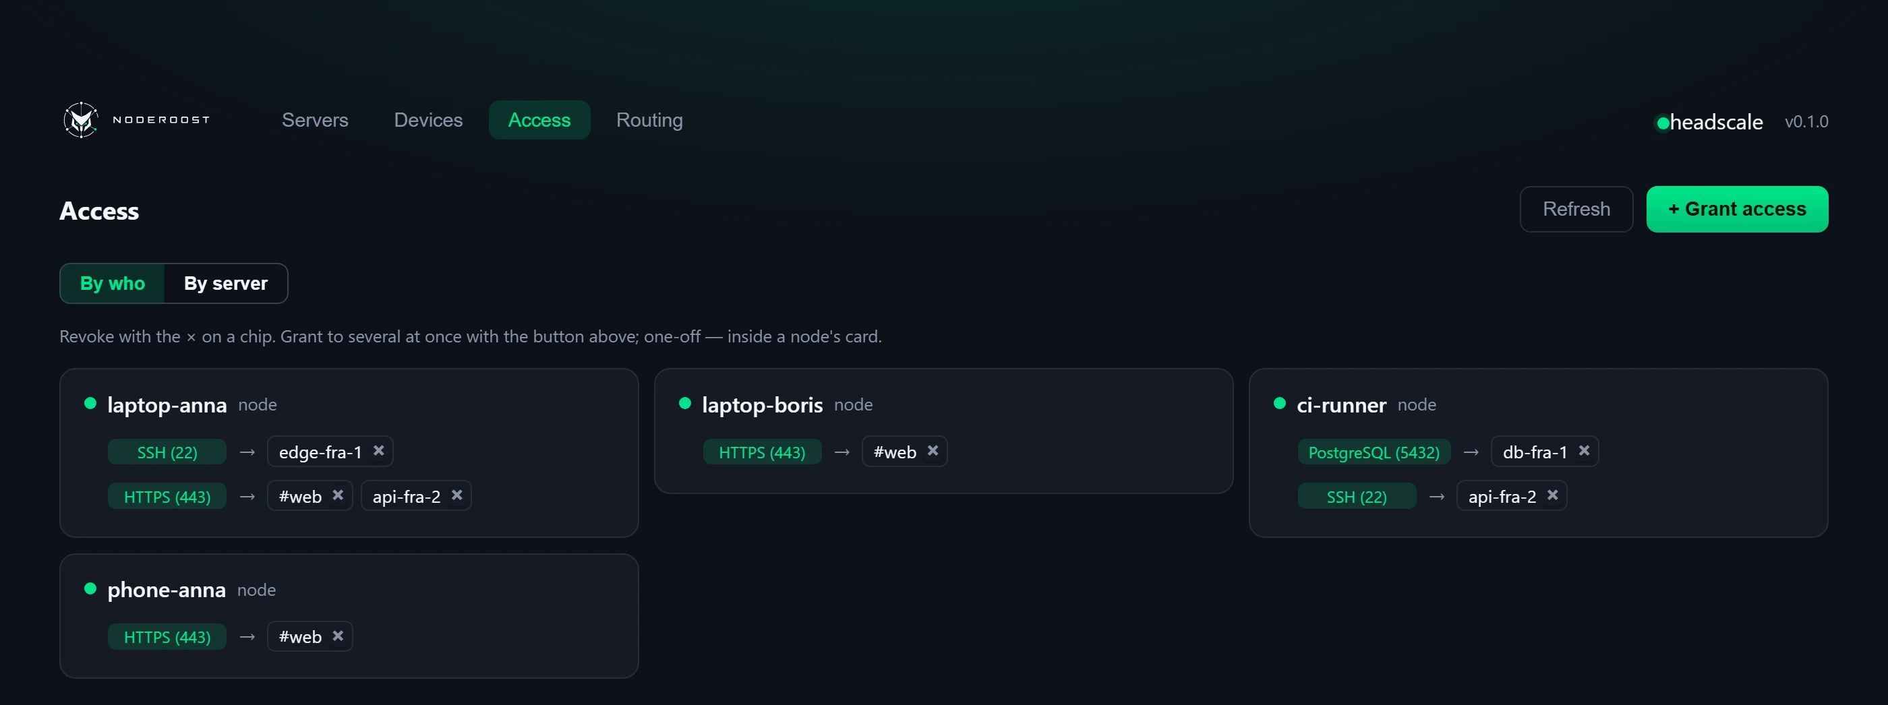Switch view to By who
Viewport: 1888px width, 705px height.
pos(112,283)
